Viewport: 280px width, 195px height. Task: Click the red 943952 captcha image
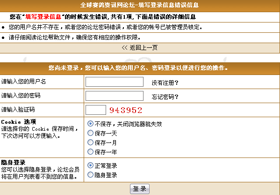(126, 110)
